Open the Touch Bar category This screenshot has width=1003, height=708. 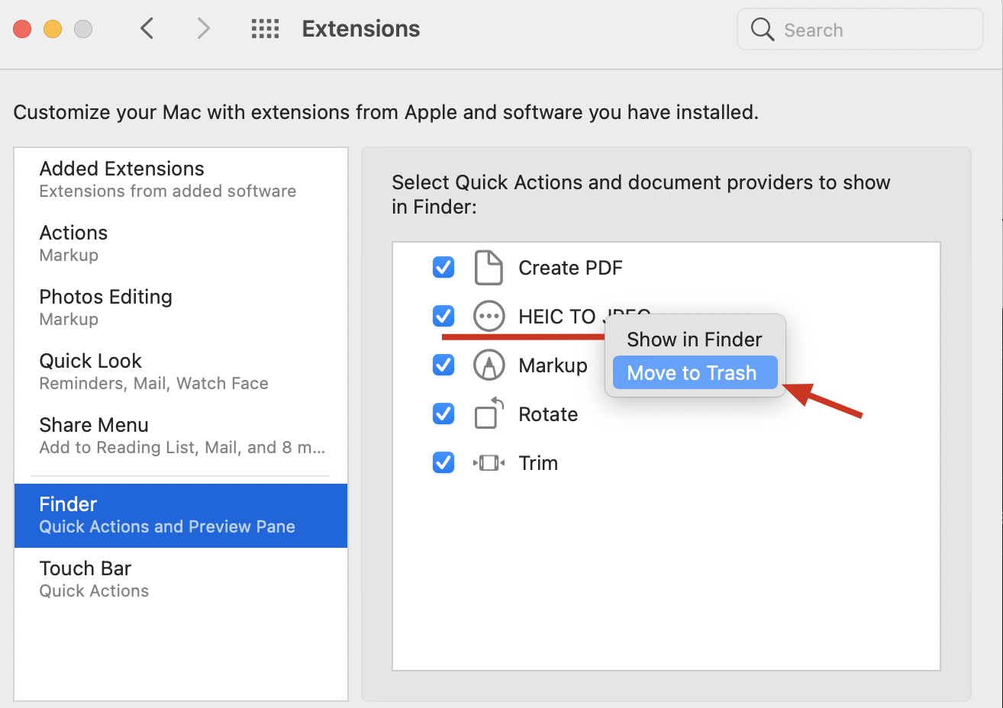point(181,579)
